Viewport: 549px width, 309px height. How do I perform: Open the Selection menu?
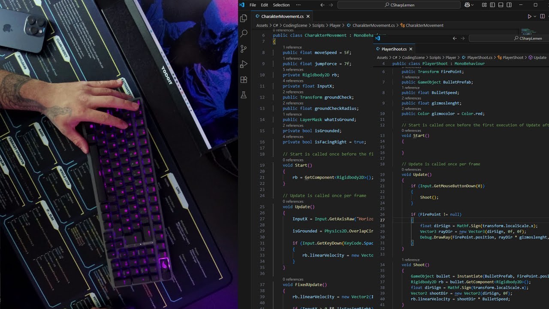pos(281,5)
